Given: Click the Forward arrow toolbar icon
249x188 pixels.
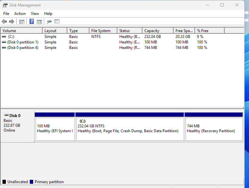Looking at the screenshot, I should 12,21.
